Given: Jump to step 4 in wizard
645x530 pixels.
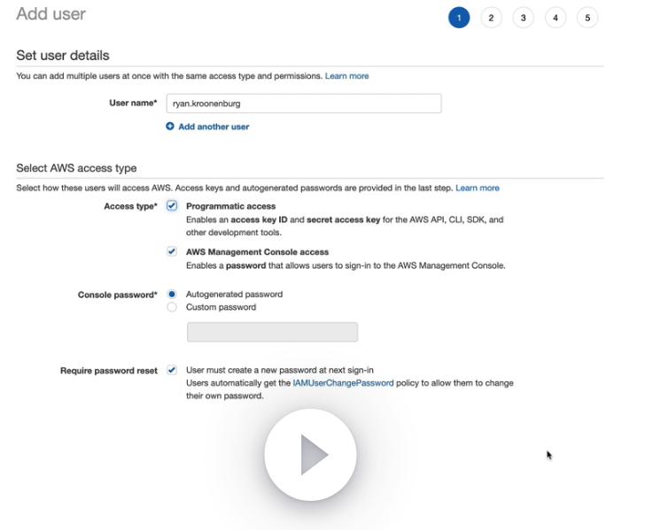Looking at the screenshot, I should [x=556, y=18].
